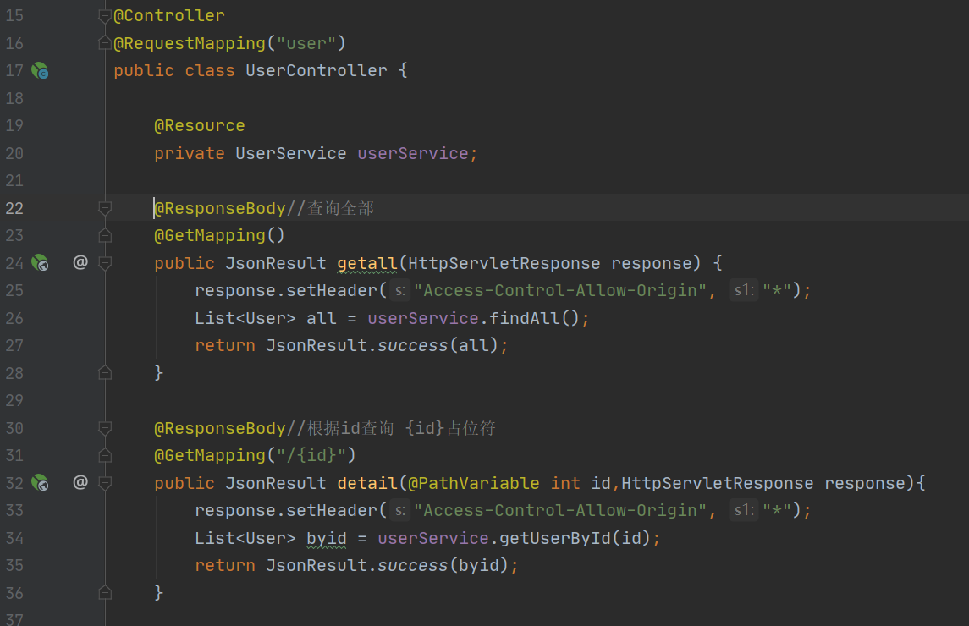Click the web endpoint gutter icon on line 32
This screenshot has width=969, height=626.
(40, 483)
